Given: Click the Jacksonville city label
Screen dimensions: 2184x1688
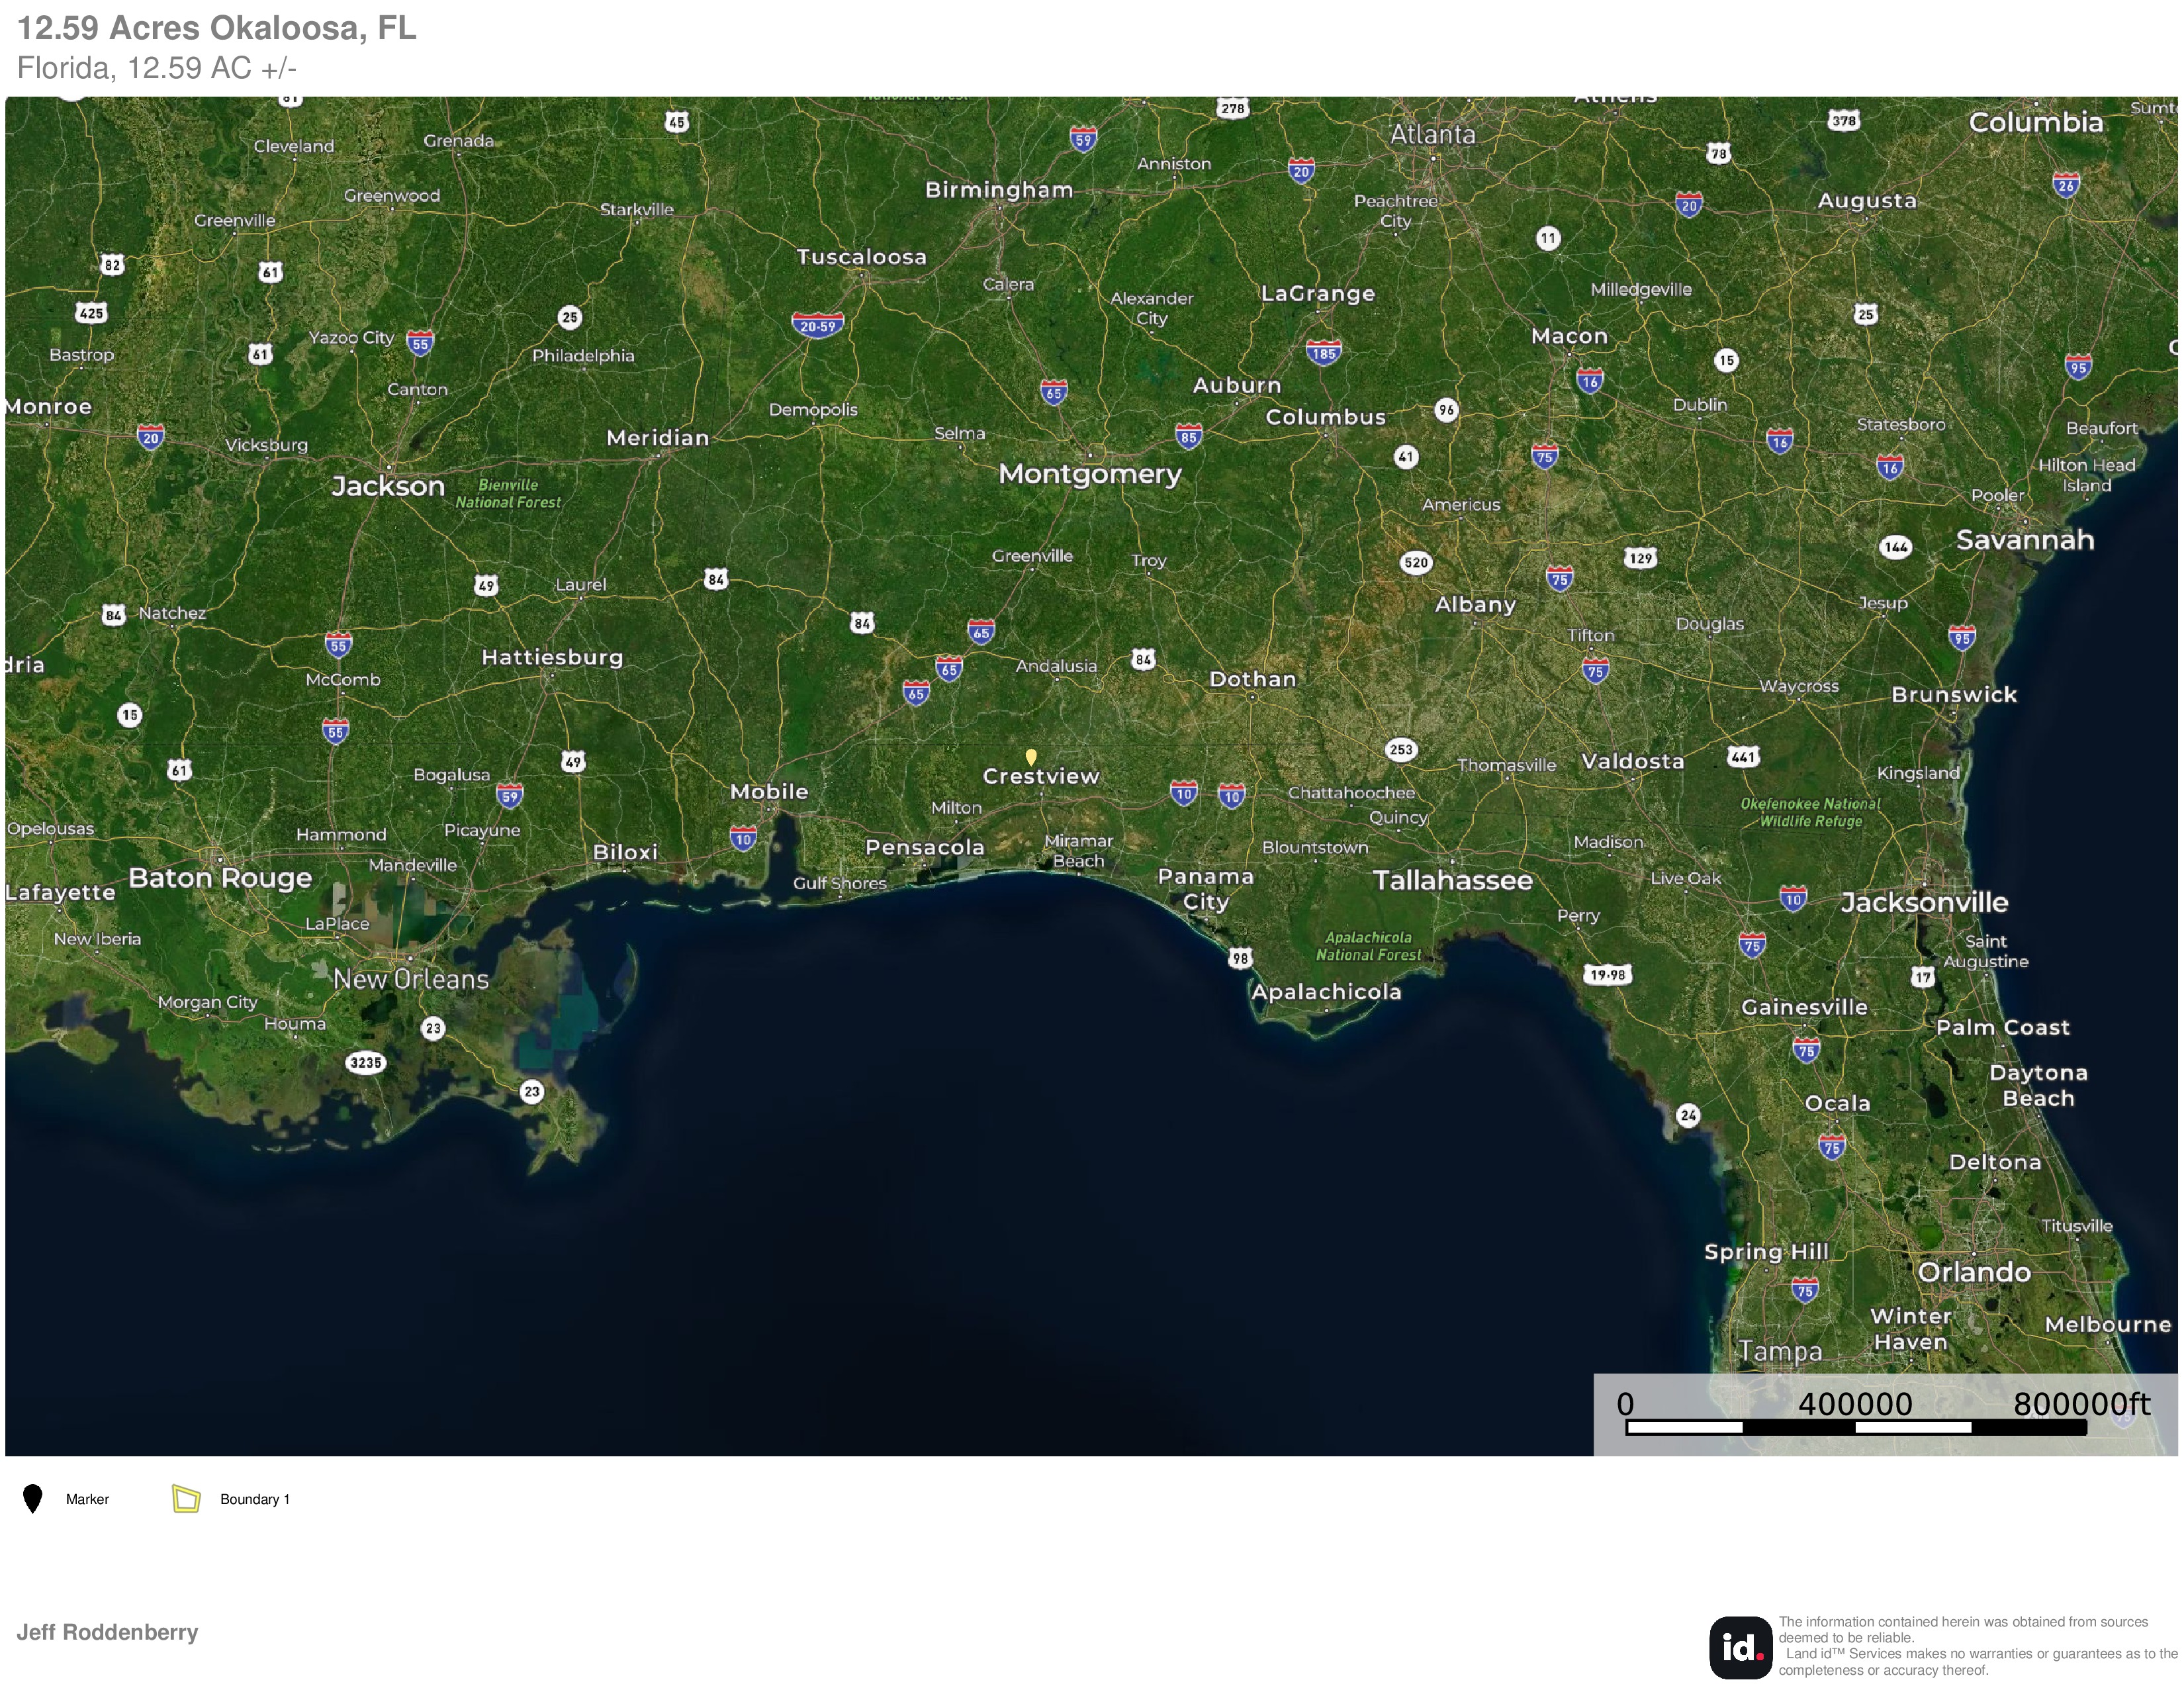Looking at the screenshot, I should coord(1924,902).
